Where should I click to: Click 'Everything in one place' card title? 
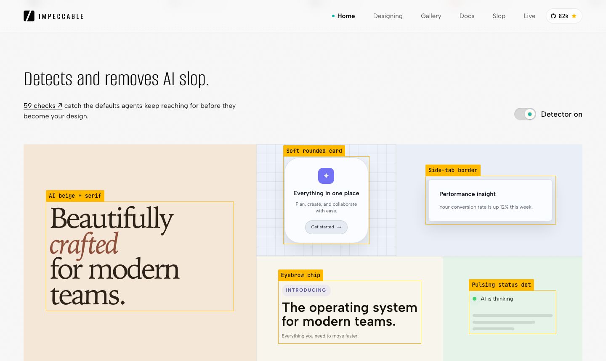click(326, 193)
